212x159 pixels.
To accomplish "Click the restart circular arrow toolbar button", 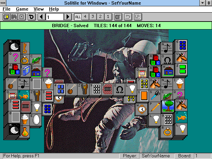I will [x=32, y=17].
